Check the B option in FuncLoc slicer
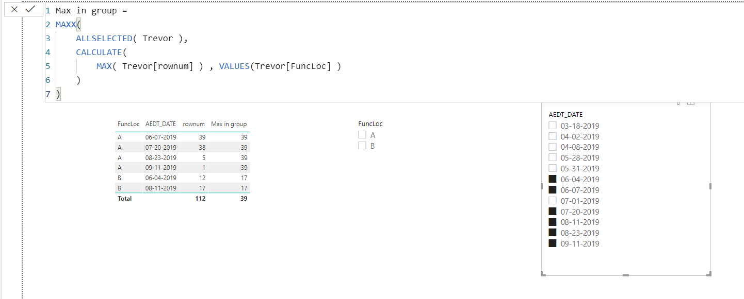 point(362,146)
